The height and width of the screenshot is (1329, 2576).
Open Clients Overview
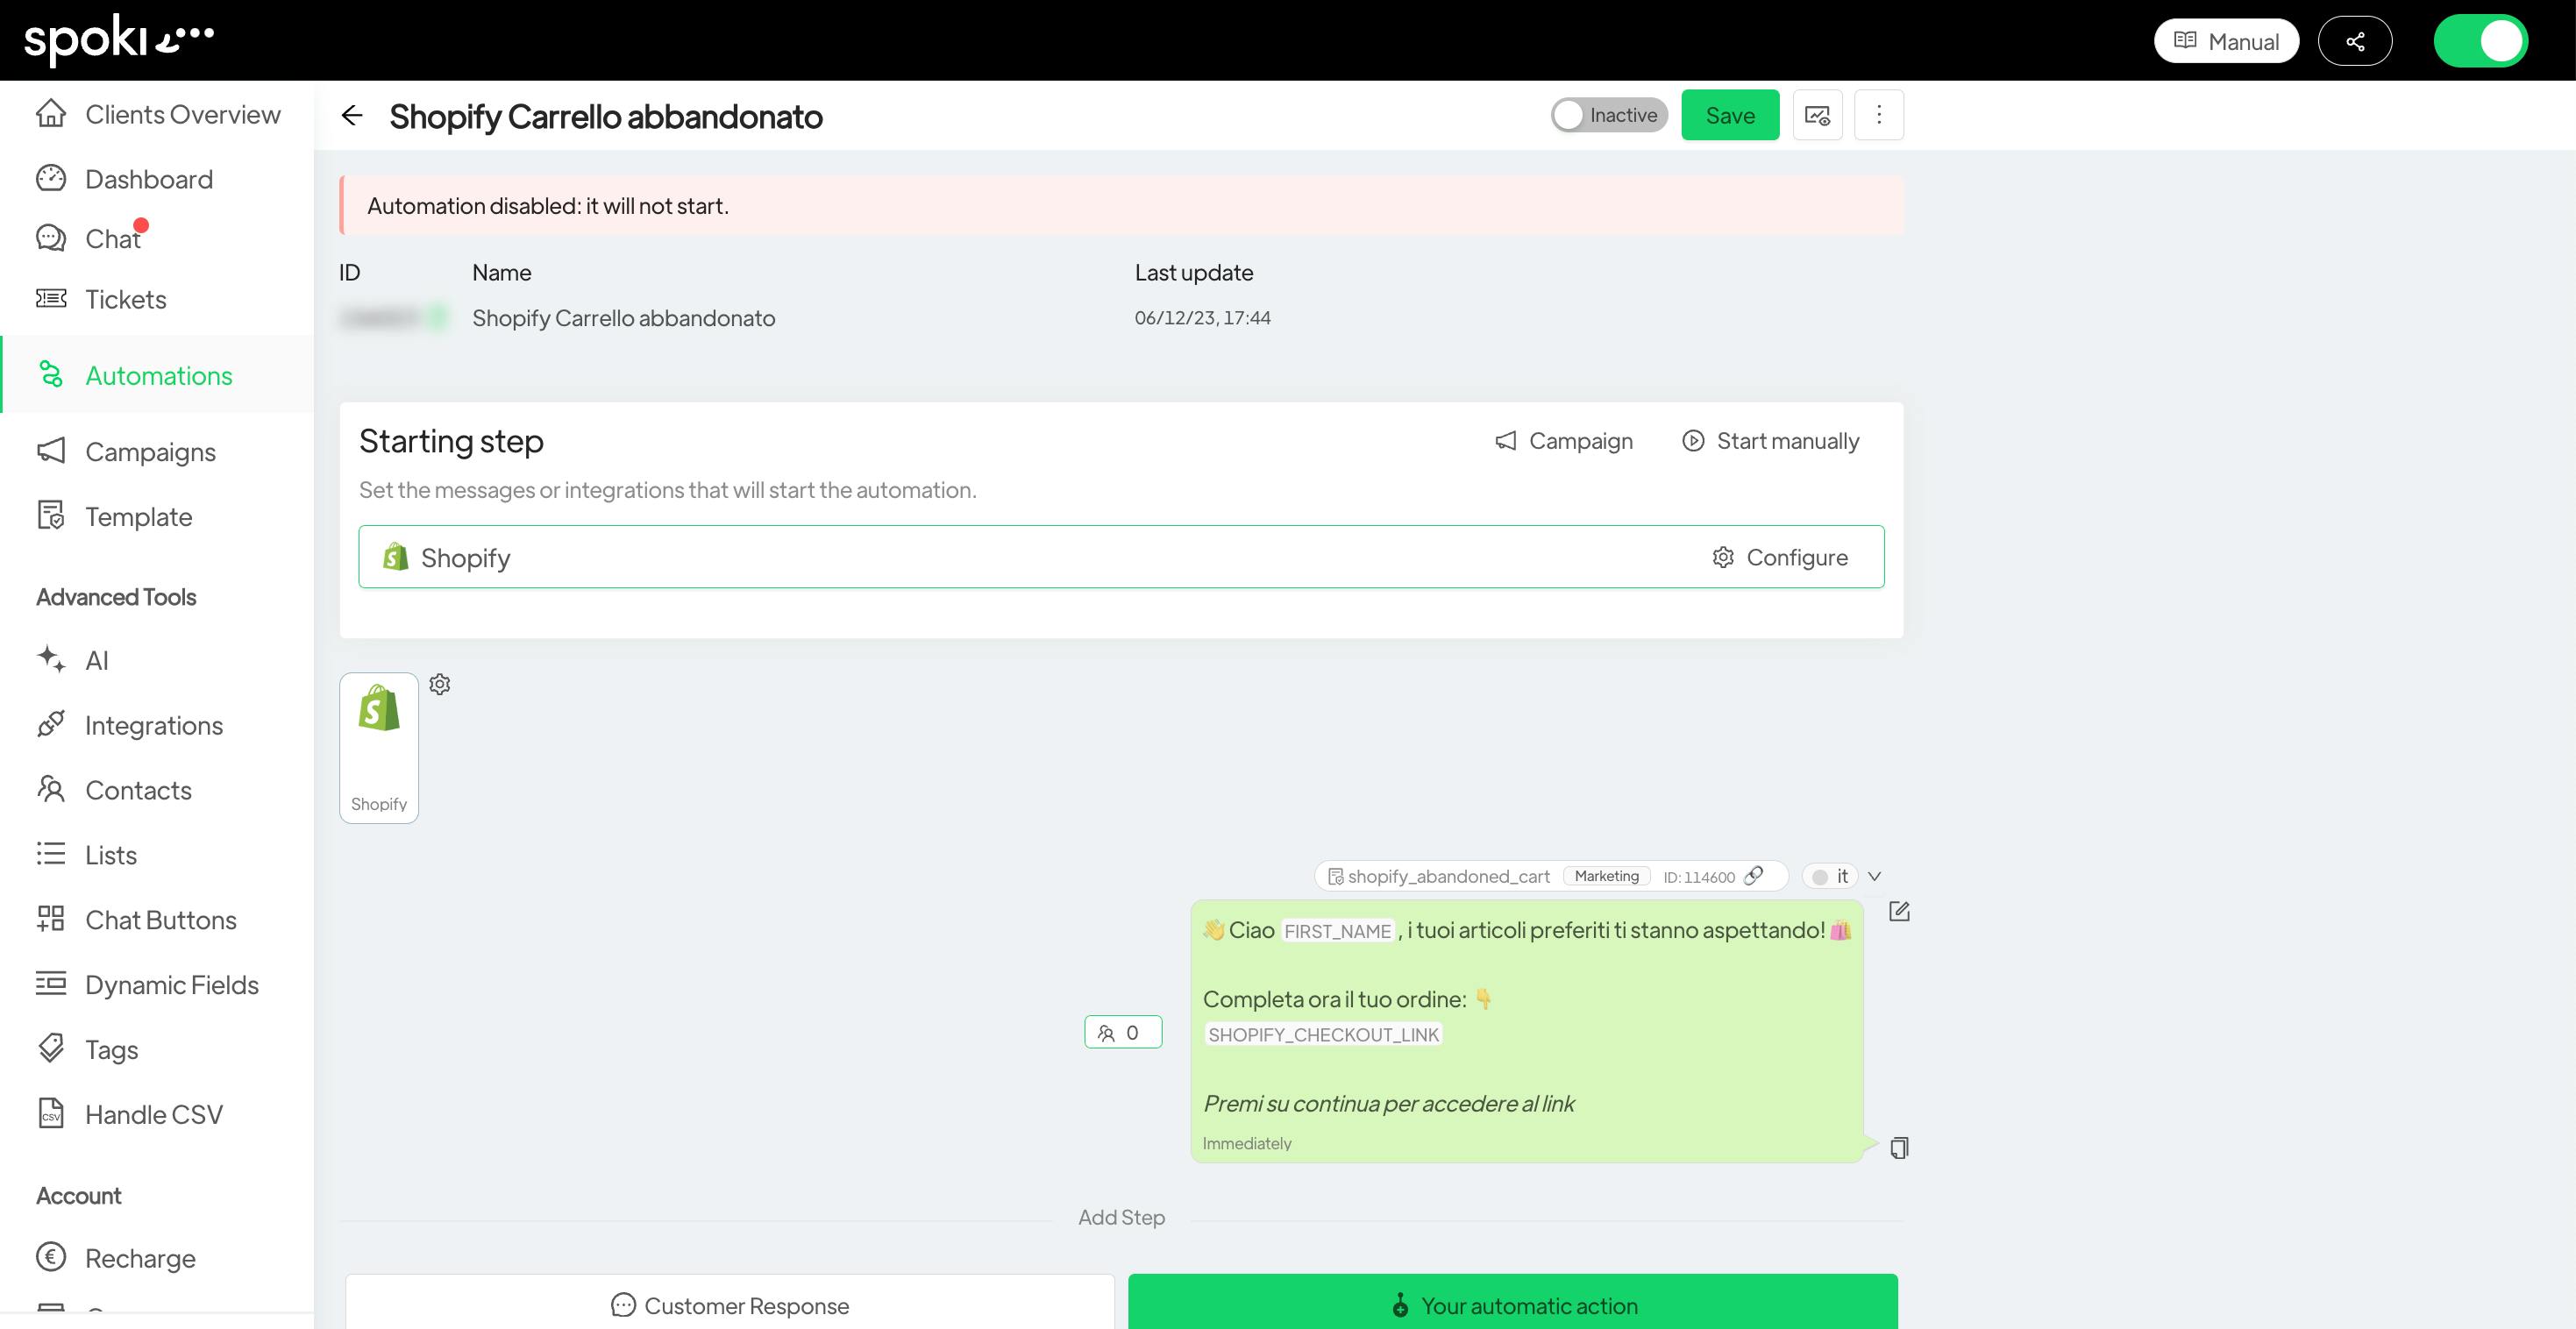(x=158, y=114)
